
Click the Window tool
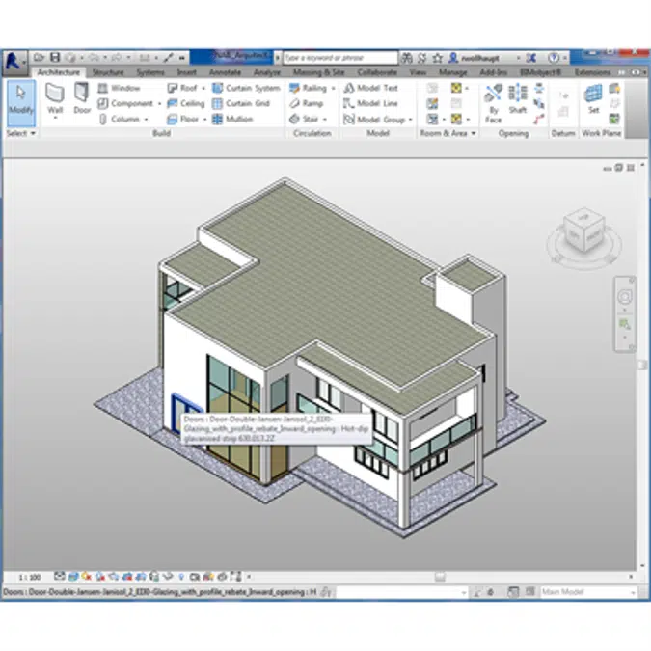click(x=119, y=88)
